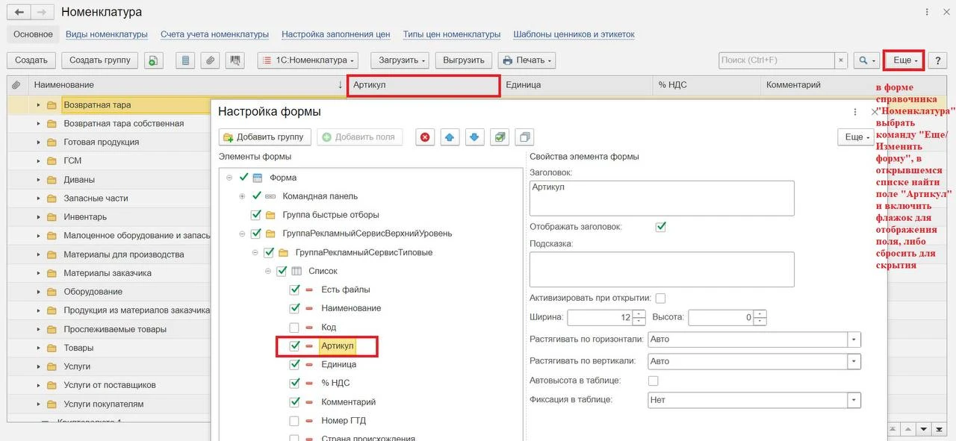Delete selected element with red cross icon

point(425,137)
